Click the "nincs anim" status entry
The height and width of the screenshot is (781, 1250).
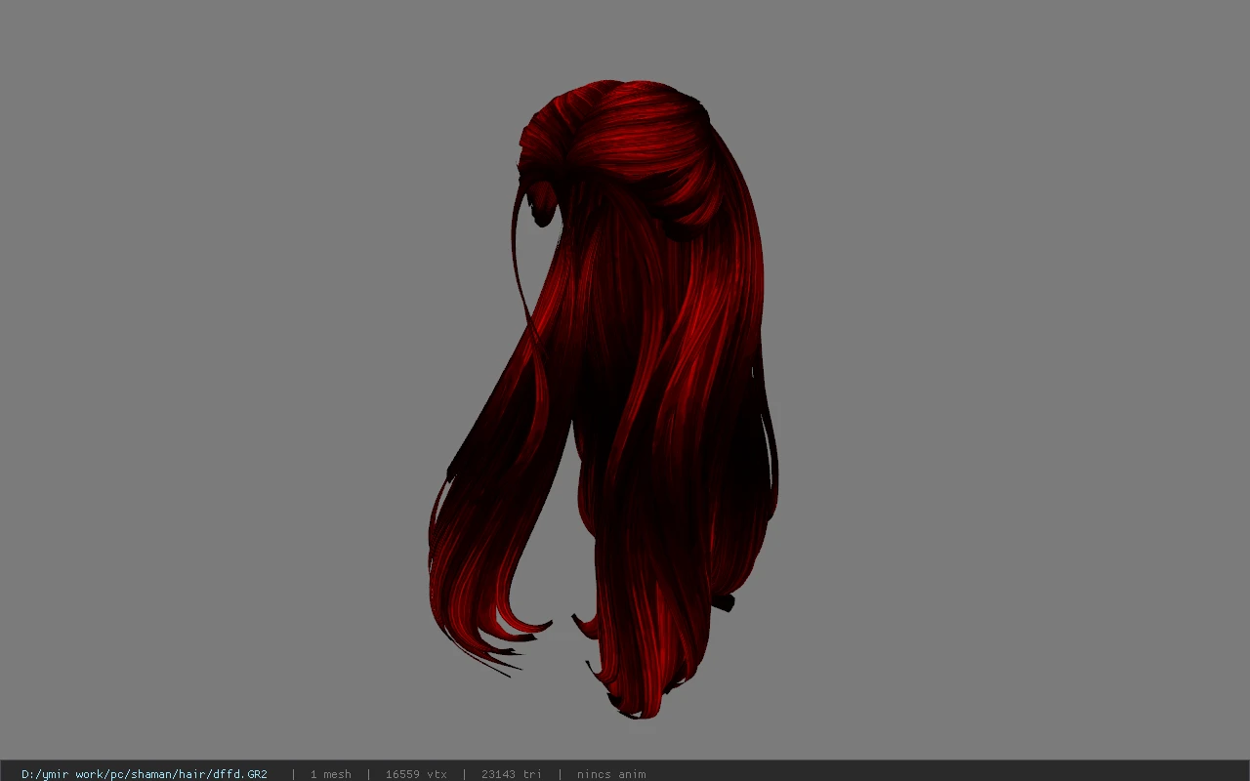click(x=611, y=774)
